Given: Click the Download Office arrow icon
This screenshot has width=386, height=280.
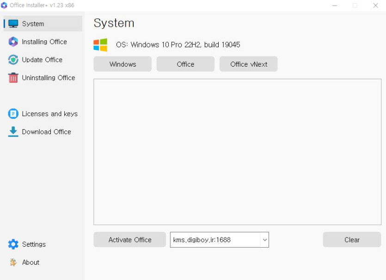Looking at the screenshot, I should (13, 131).
